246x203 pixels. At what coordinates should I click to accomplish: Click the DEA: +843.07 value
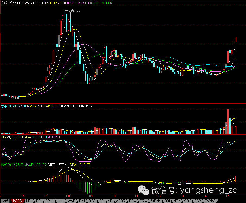click(x=80, y=165)
